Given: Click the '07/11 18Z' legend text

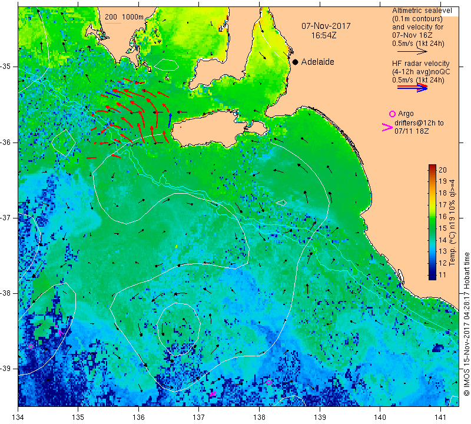Looking at the screenshot, I should tap(412, 131).
